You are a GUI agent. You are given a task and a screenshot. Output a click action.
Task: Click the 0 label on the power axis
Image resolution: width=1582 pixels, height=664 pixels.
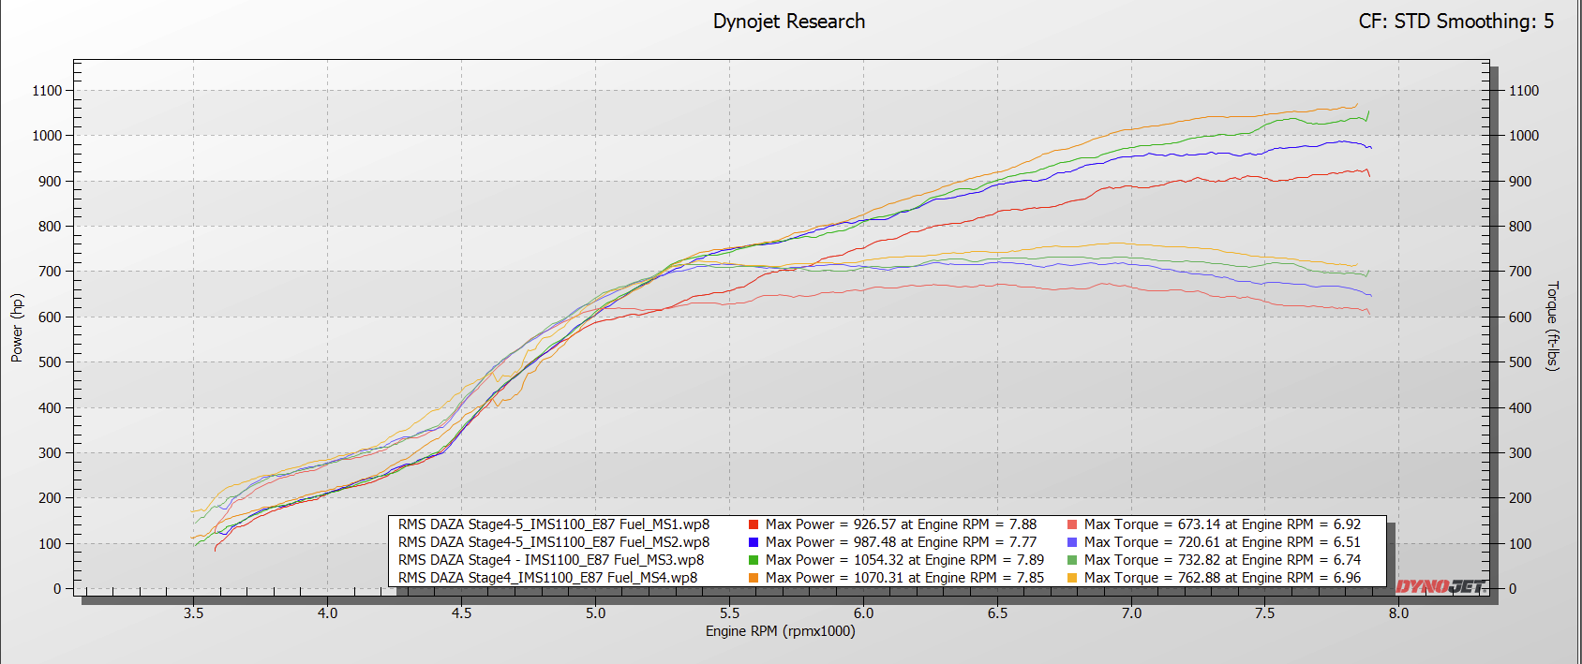pos(57,589)
